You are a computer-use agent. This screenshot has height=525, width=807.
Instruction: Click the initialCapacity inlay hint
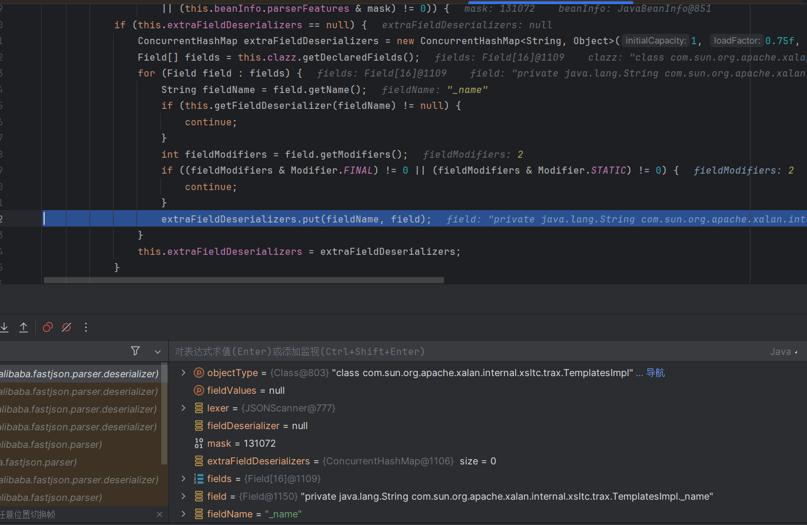tap(655, 41)
